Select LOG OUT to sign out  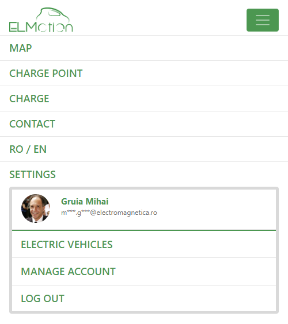[43, 299]
